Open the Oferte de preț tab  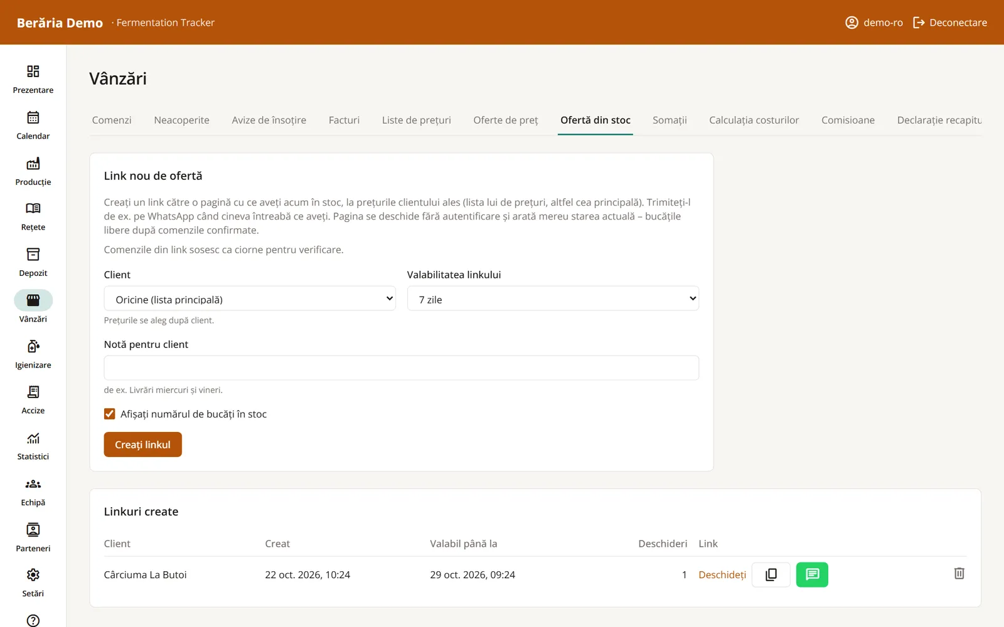tap(506, 120)
